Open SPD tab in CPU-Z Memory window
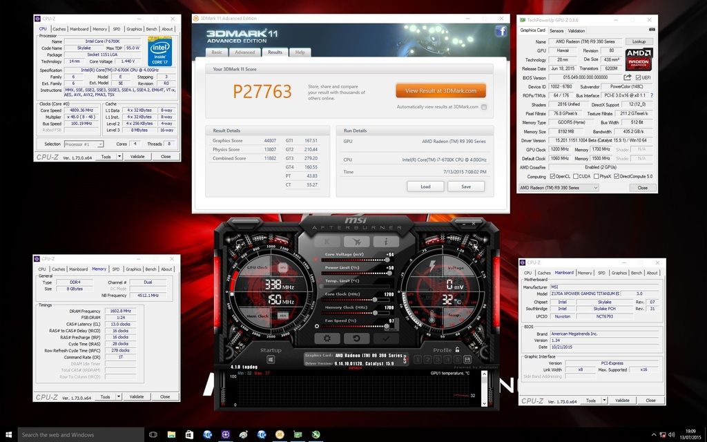 [x=115, y=269]
